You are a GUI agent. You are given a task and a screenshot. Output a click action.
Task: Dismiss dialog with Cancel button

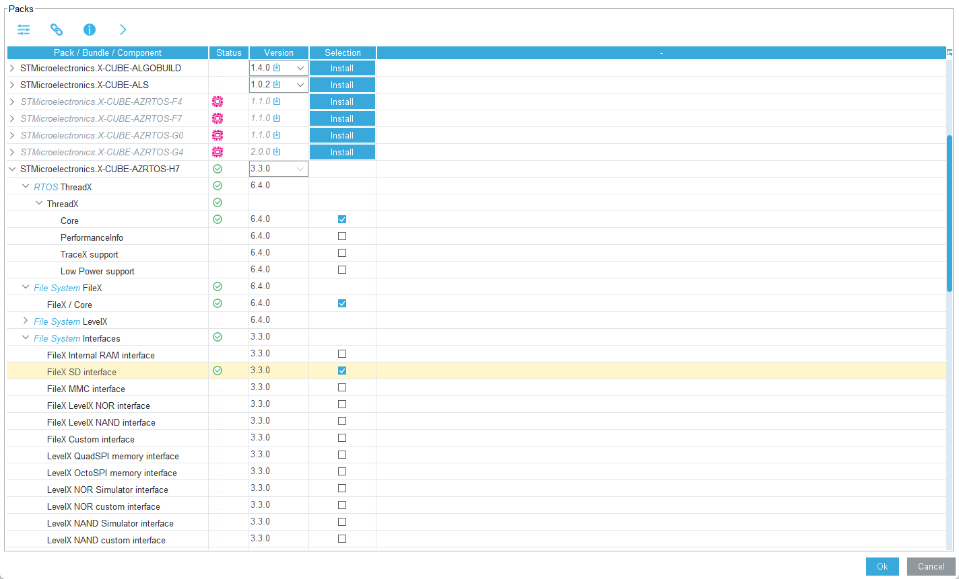coord(931,566)
